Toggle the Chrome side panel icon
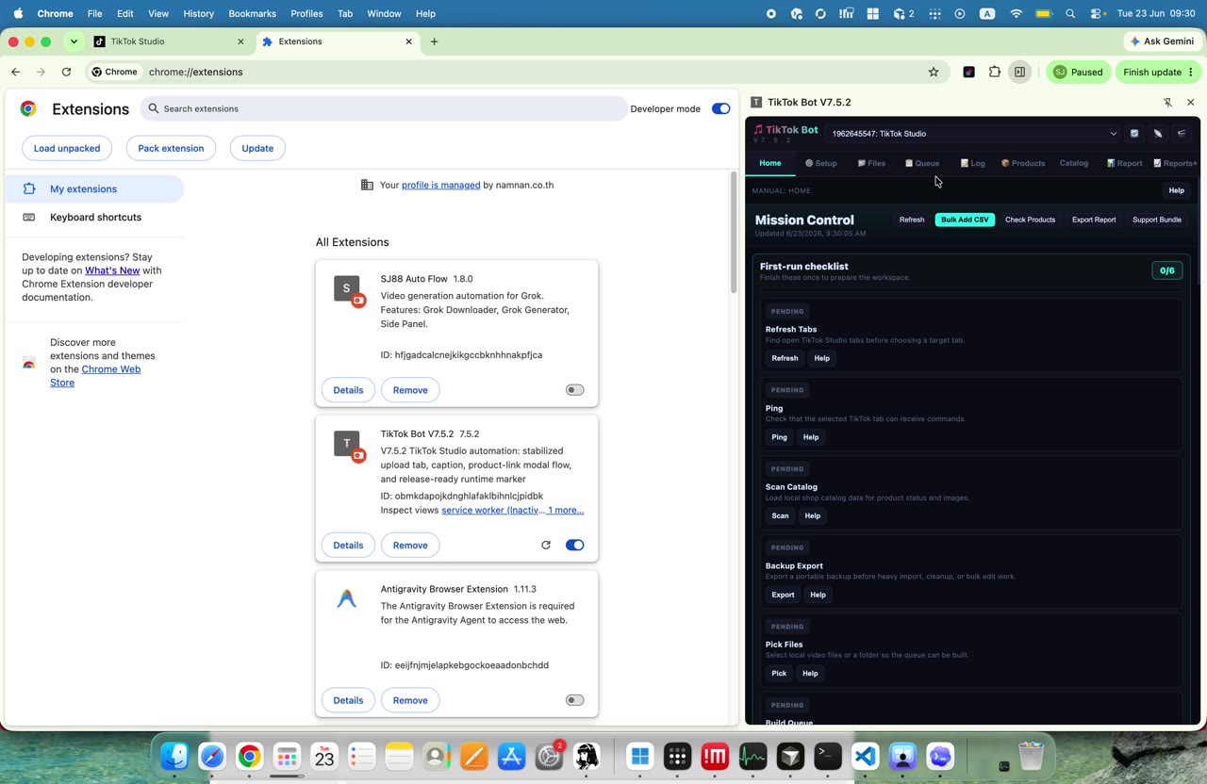Image resolution: width=1207 pixels, height=784 pixels. tap(1019, 72)
